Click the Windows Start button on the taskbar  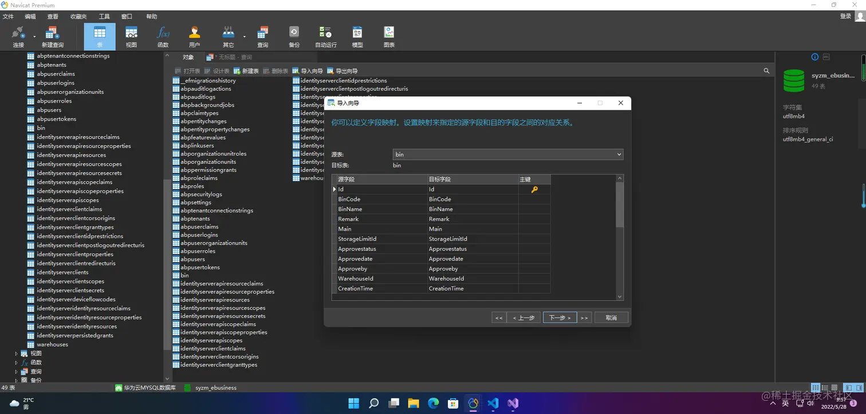(x=354, y=403)
